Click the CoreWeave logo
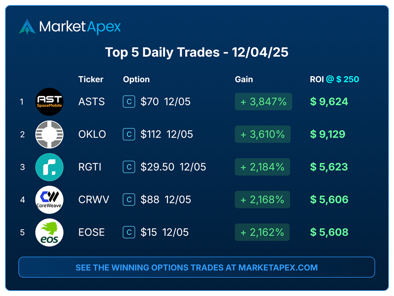This screenshot has width=394, height=296. [49, 200]
